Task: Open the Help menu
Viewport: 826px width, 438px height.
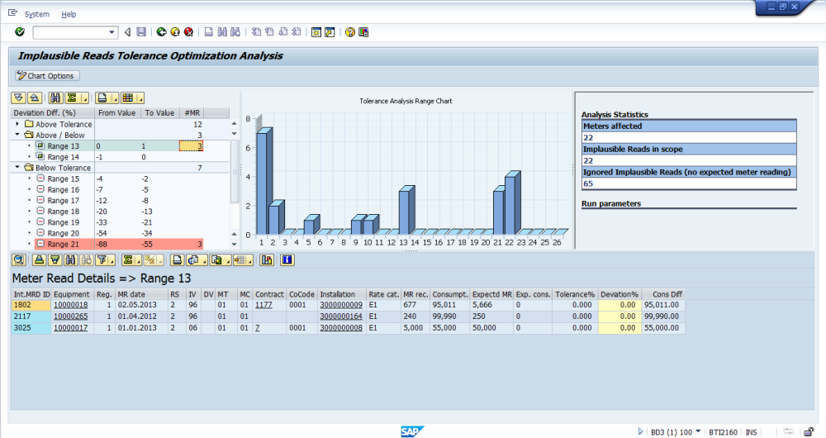Action: point(69,14)
